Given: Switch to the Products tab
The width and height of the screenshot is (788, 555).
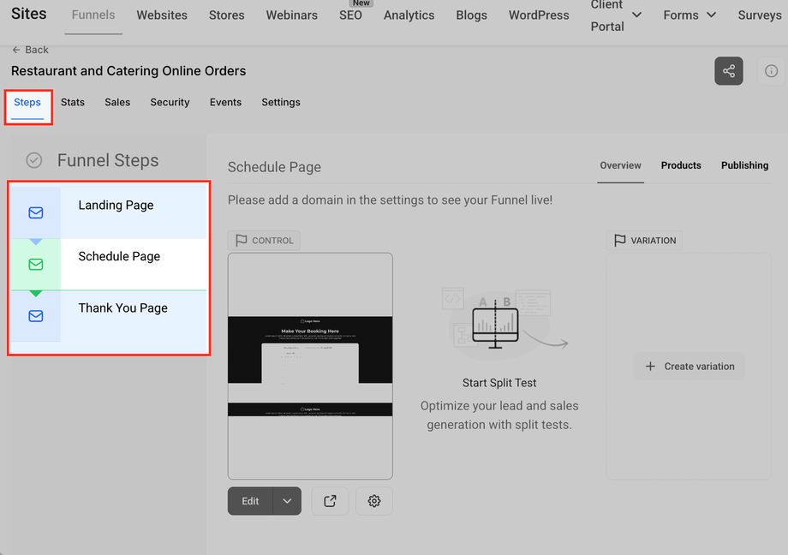Looking at the screenshot, I should (x=680, y=165).
